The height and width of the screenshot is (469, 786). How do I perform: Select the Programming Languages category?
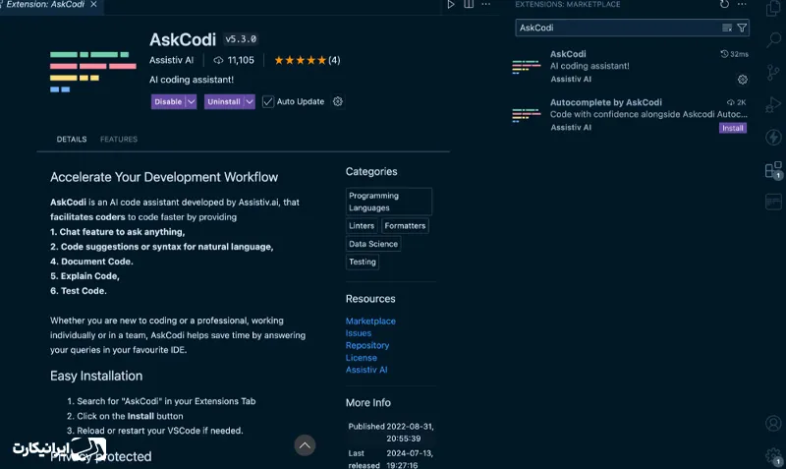pos(388,202)
